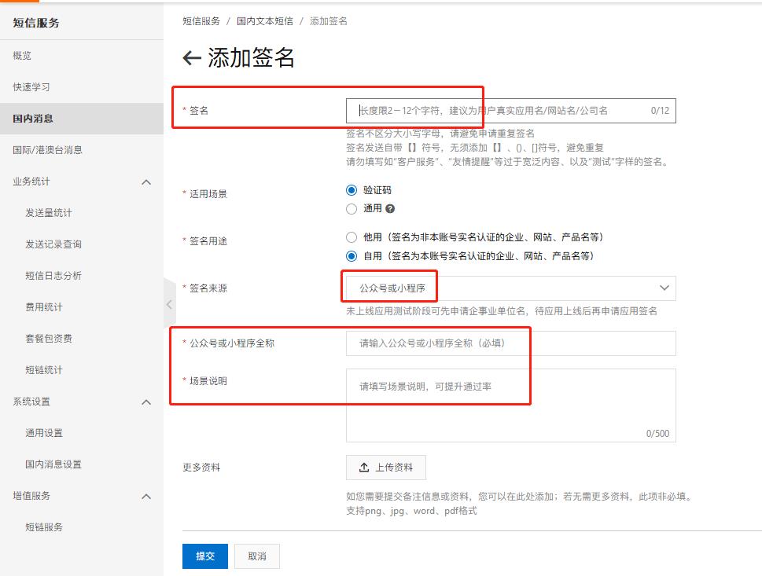Screen dimensions: 762x576
Task: Choose the 他用 signature purpose radio
Action: tap(352, 237)
